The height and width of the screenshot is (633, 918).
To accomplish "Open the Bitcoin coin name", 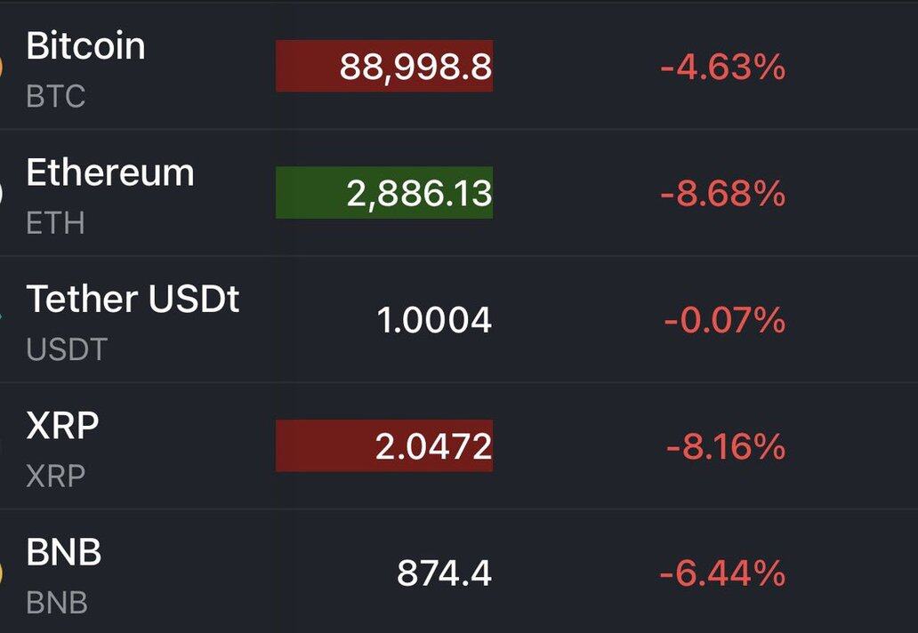I will (85, 45).
